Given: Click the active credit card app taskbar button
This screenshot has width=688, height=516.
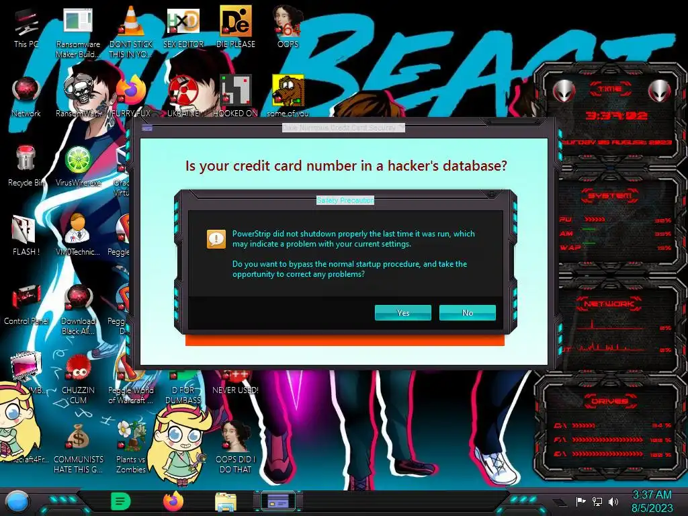Looking at the screenshot, I should [278, 501].
